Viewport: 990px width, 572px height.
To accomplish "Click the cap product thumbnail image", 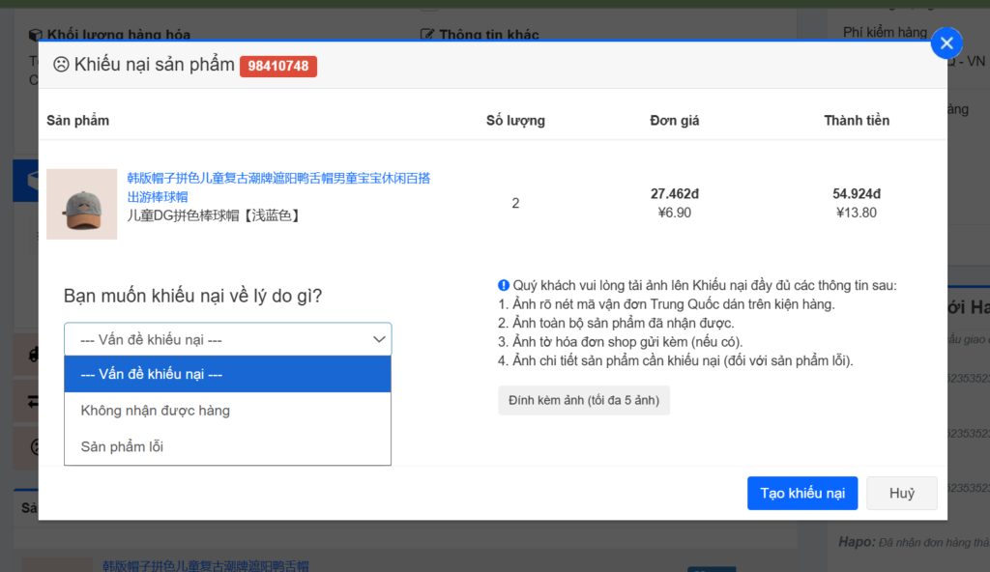I will (x=81, y=204).
